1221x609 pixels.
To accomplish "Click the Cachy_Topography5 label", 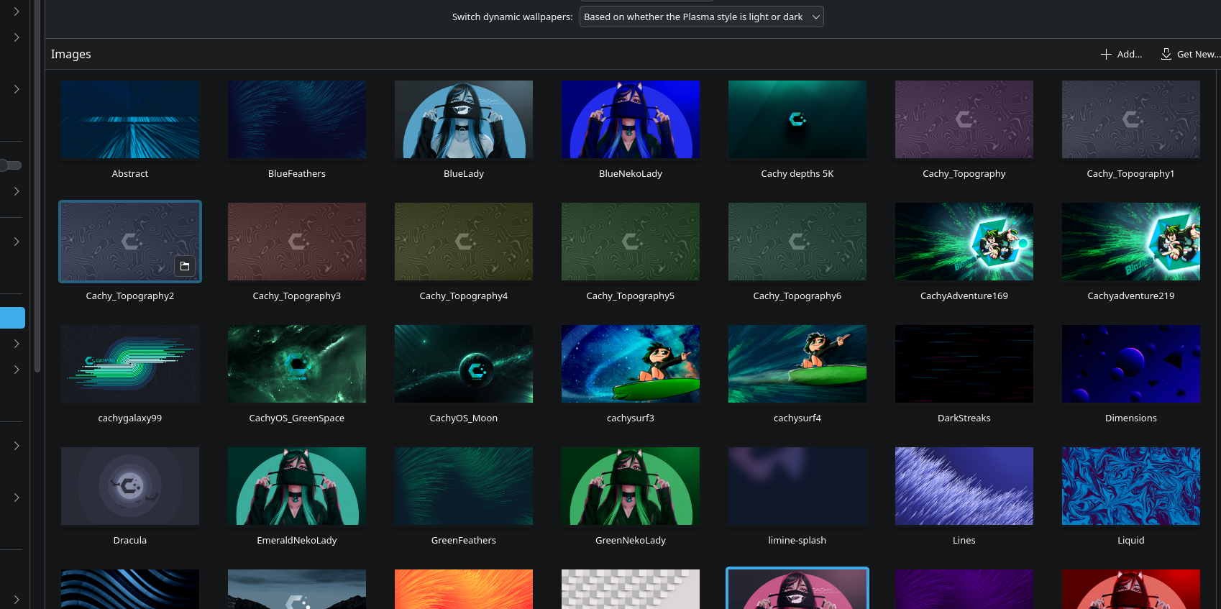I will point(631,296).
